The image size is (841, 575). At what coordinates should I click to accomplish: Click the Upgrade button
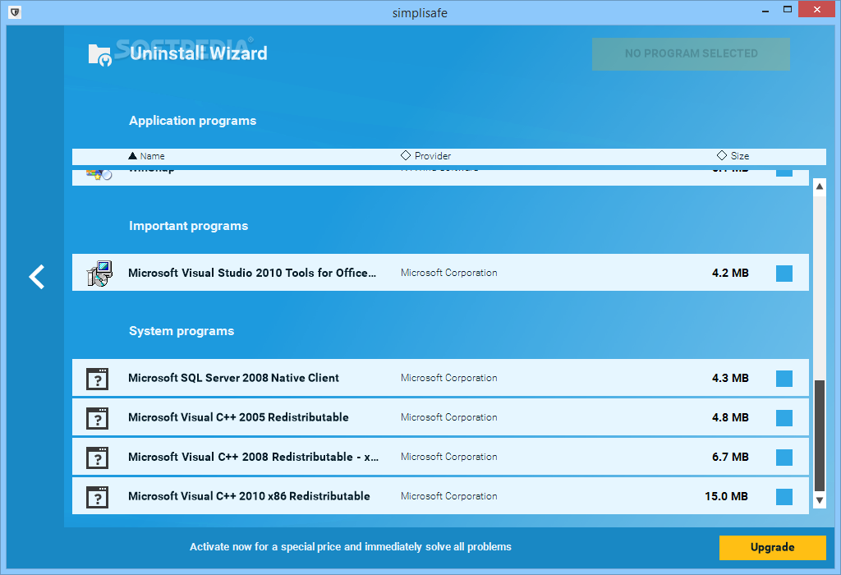tap(772, 547)
